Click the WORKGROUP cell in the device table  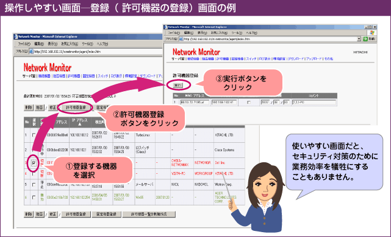pos(204,174)
